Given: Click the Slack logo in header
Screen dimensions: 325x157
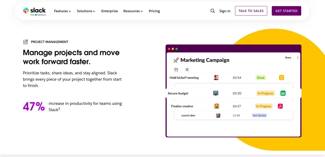Looking at the screenshot, I should tap(34, 11).
